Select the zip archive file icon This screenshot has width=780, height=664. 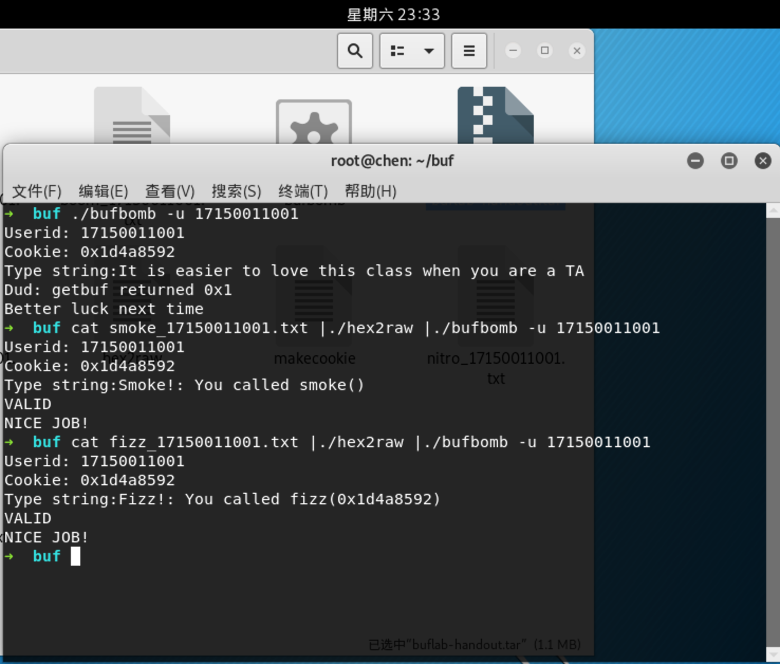click(x=496, y=115)
